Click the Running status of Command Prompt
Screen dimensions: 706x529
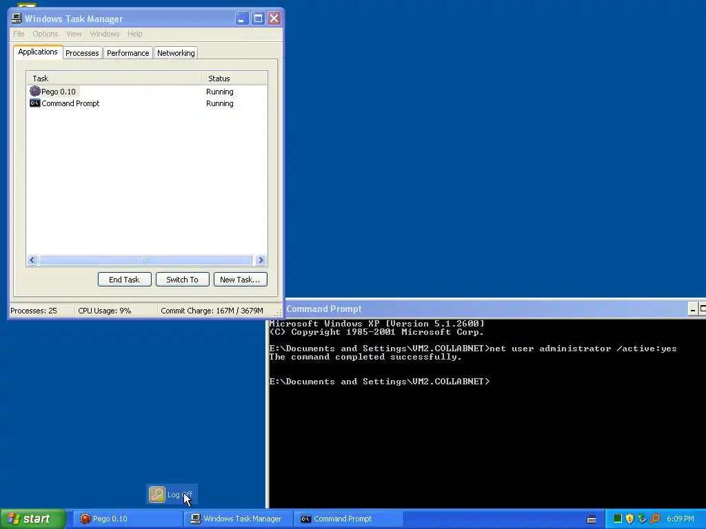click(220, 103)
